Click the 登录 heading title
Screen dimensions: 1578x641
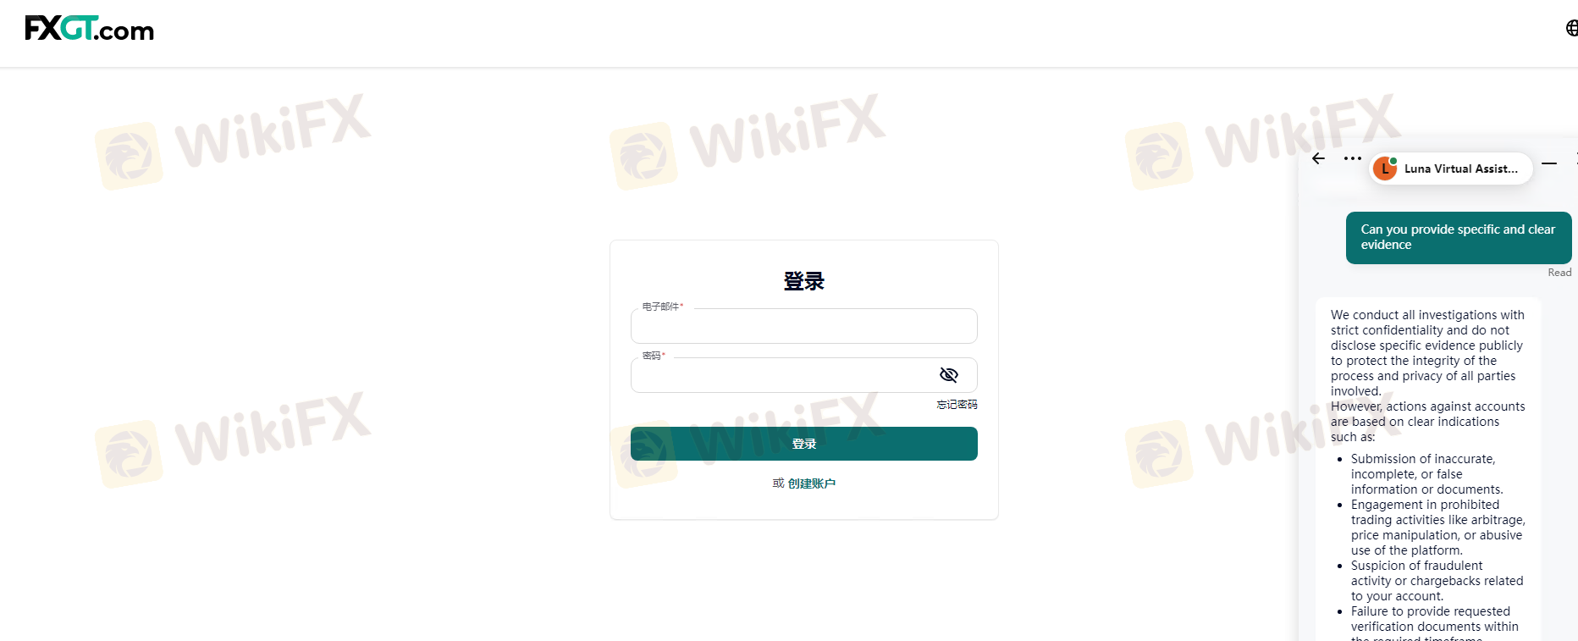(x=803, y=281)
